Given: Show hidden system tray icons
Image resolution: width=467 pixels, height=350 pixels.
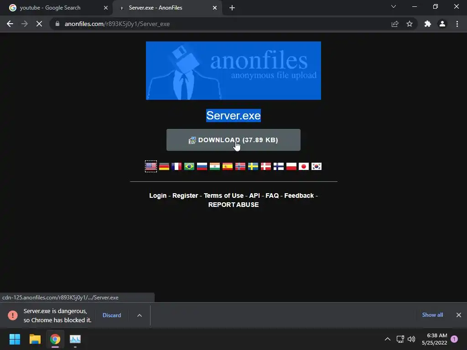Looking at the screenshot, I should pyautogui.click(x=388, y=339).
